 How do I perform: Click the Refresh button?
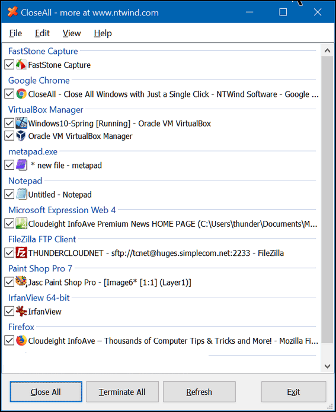point(199,392)
